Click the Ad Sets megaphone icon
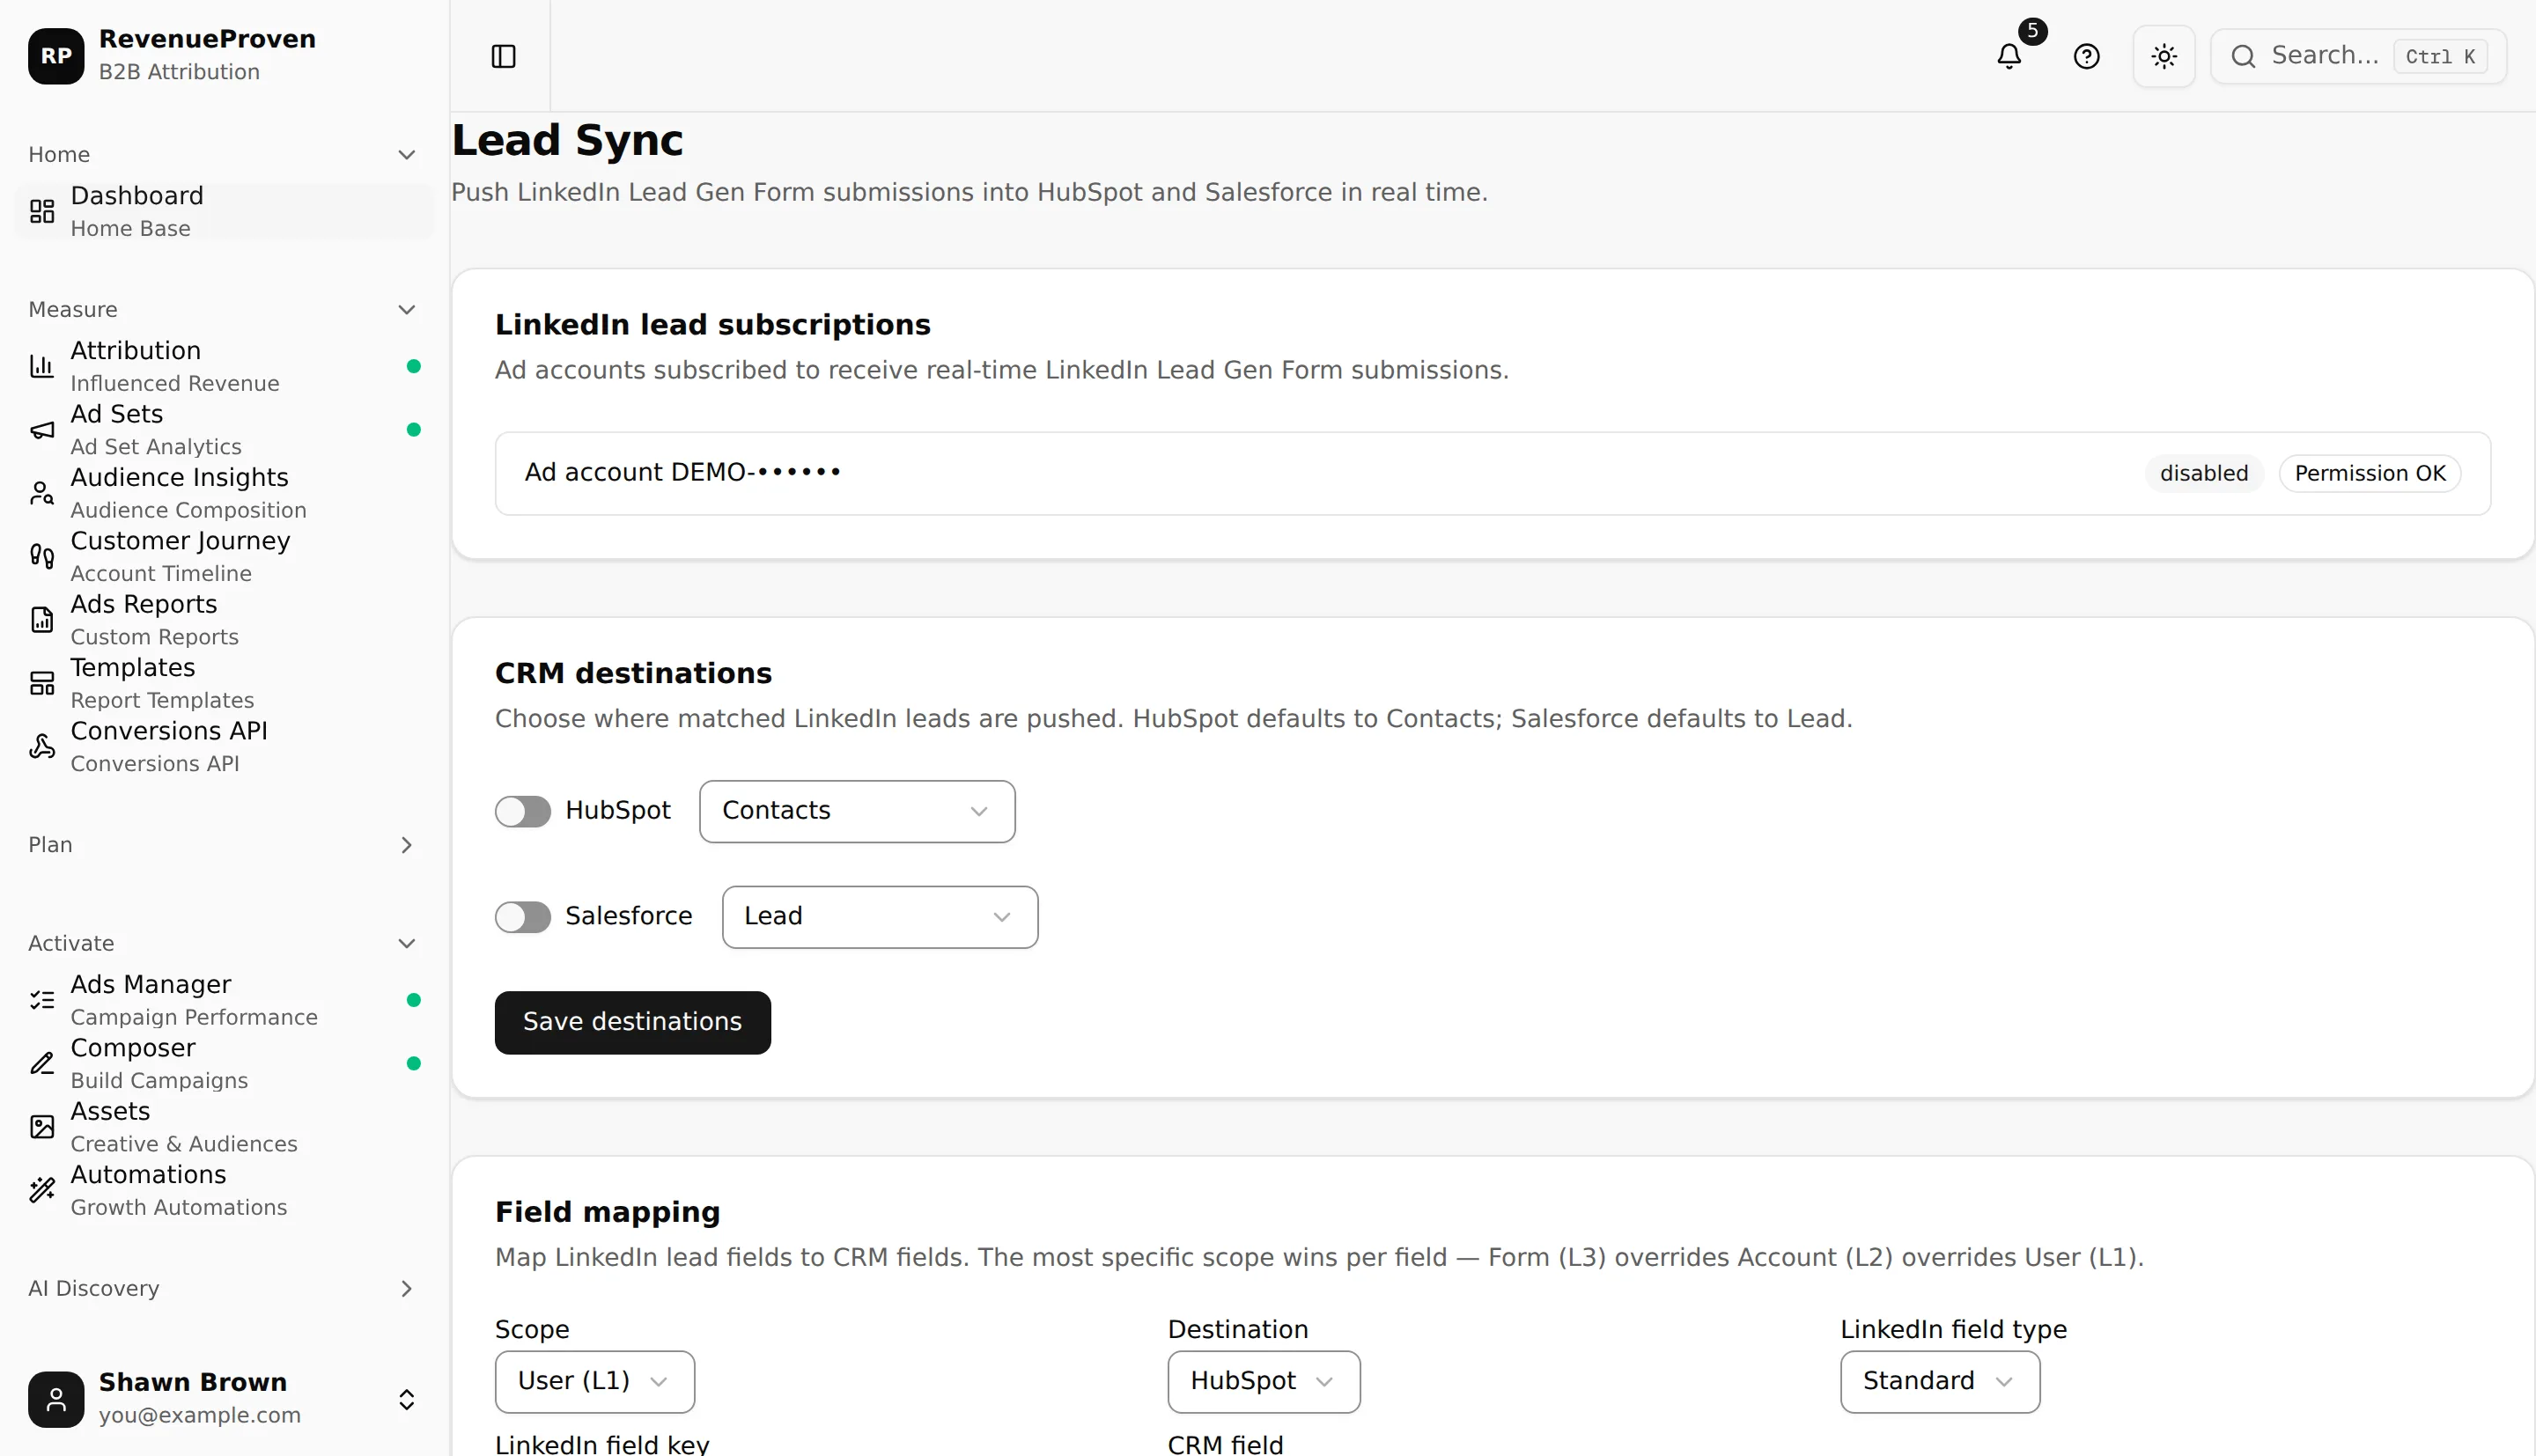The width and height of the screenshot is (2536, 1456). 42,430
